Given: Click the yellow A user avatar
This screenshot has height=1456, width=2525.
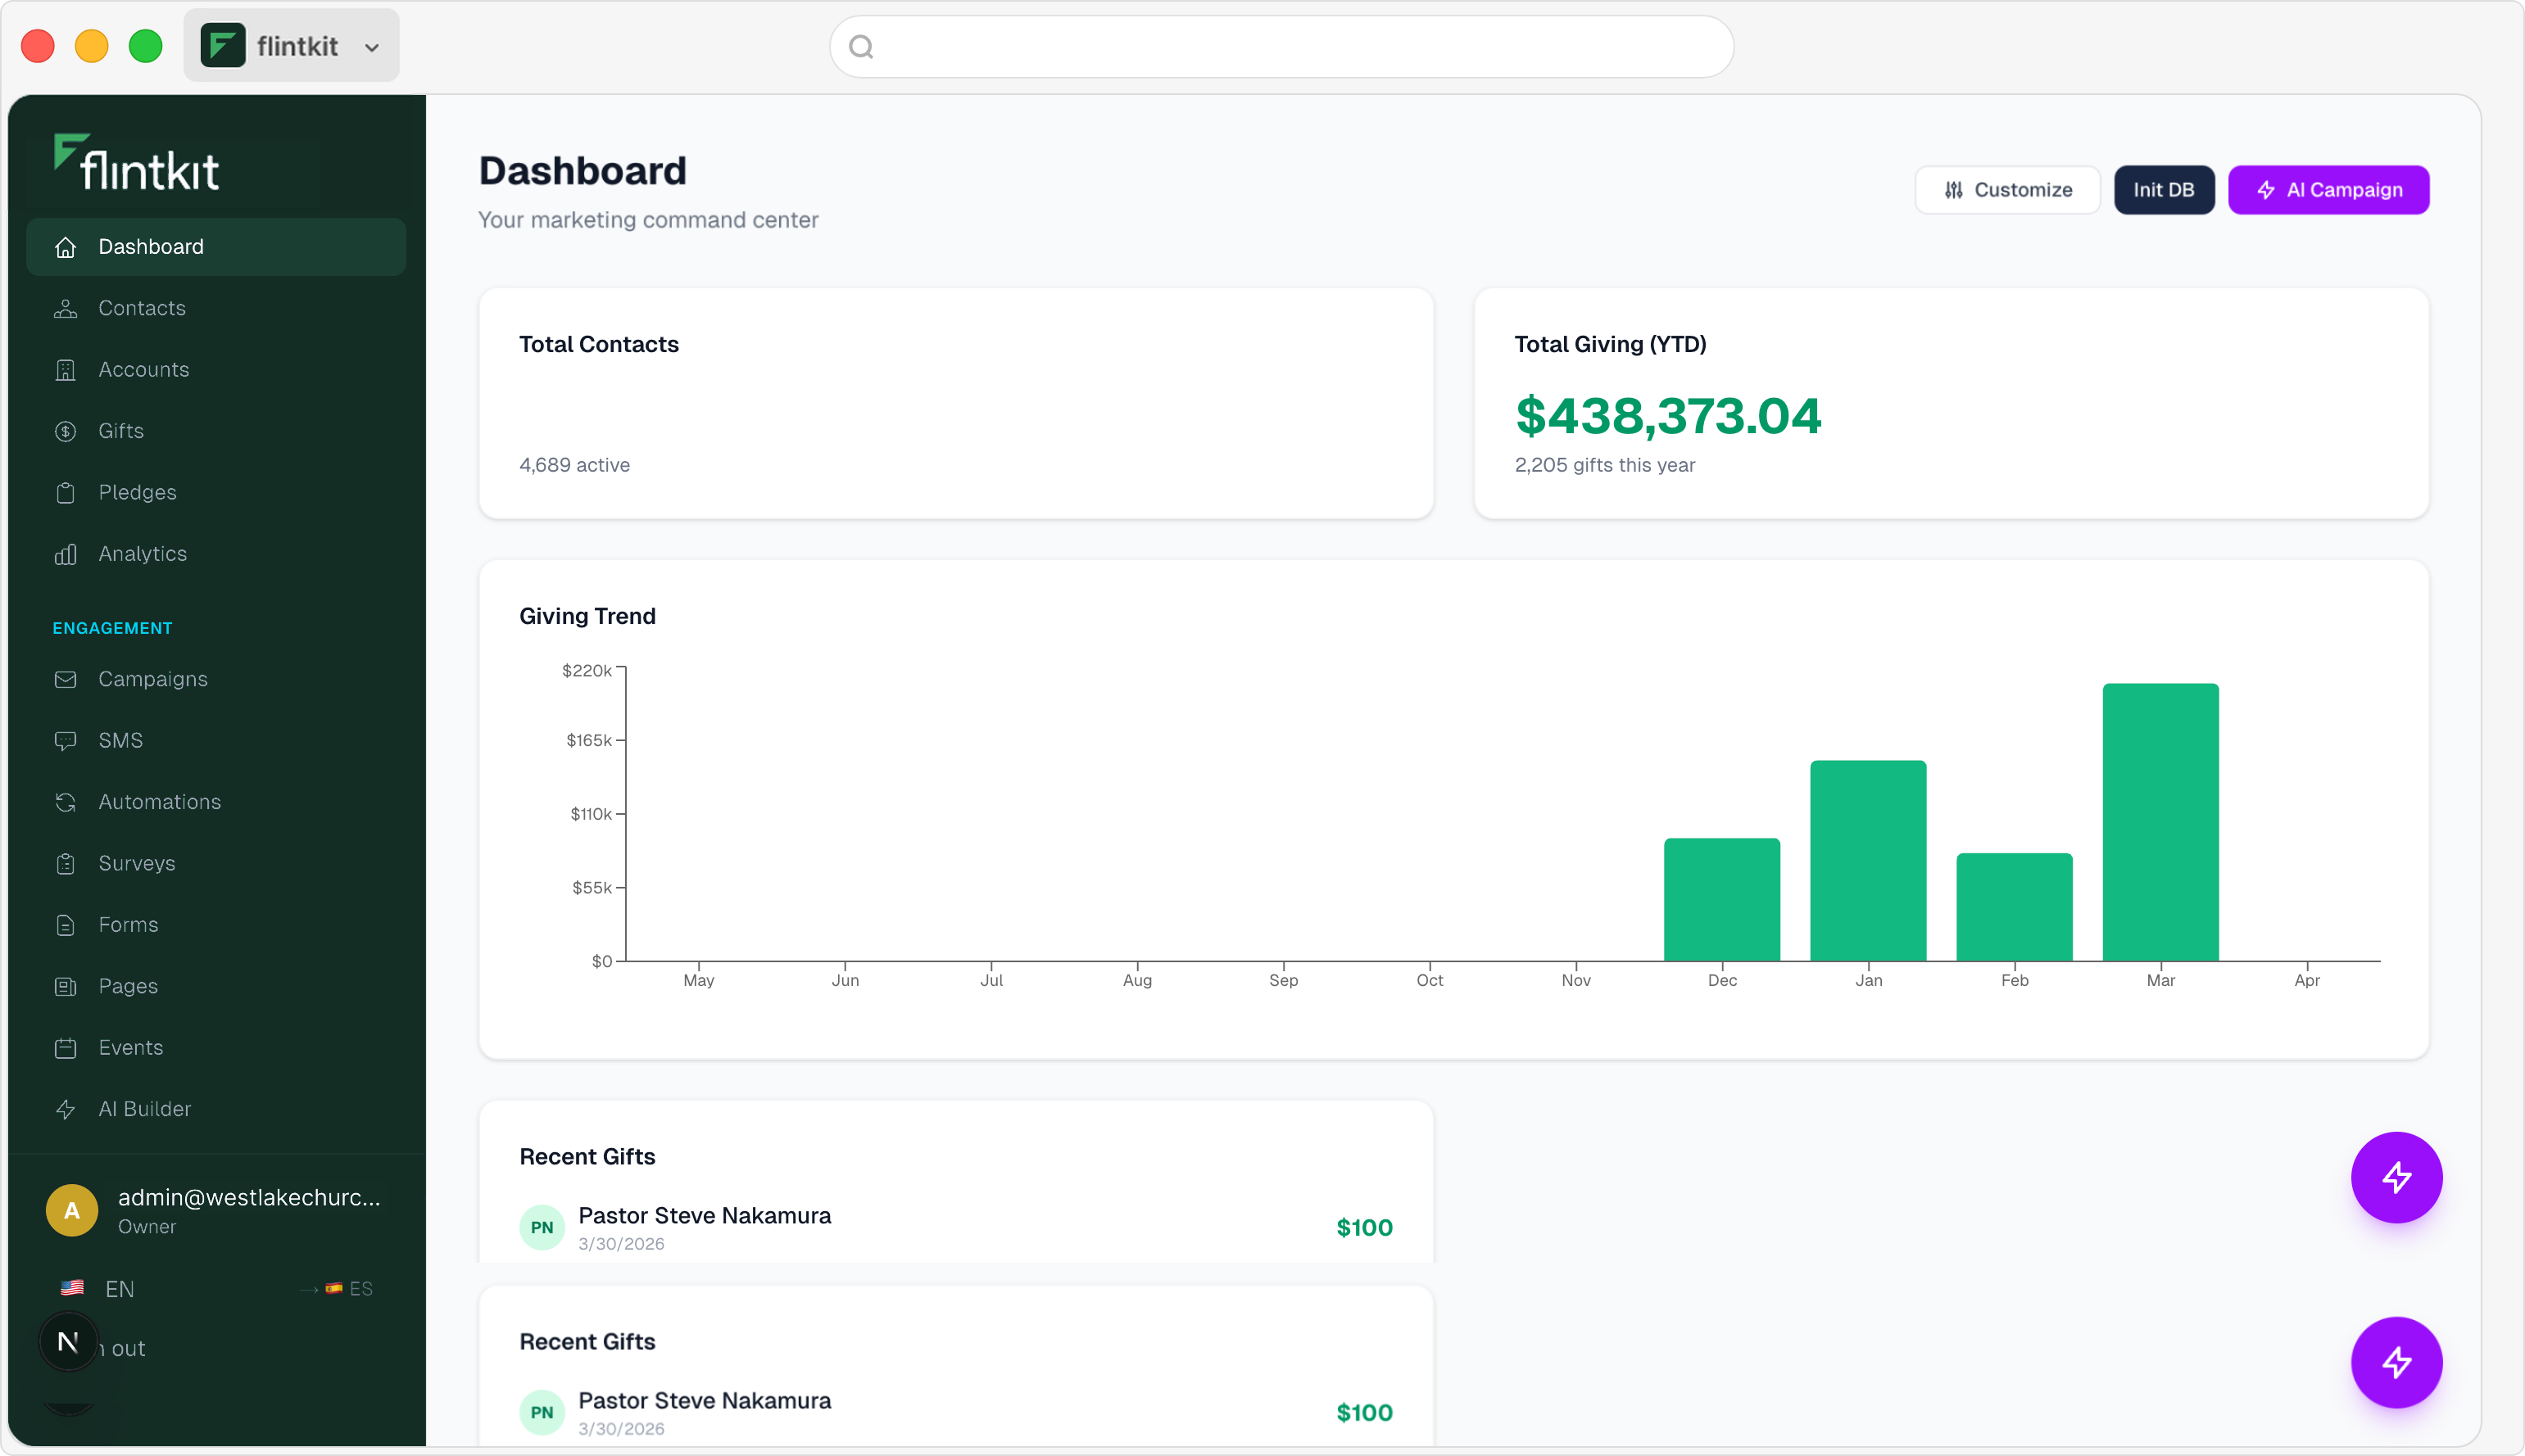Looking at the screenshot, I should 72,1210.
